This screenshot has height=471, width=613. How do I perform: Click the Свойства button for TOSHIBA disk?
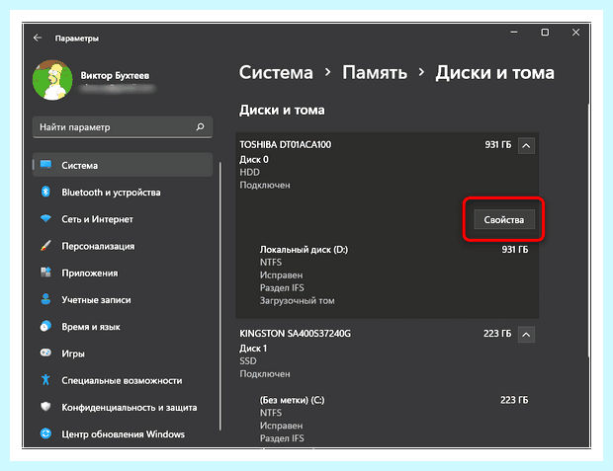[x=504, y=219]
